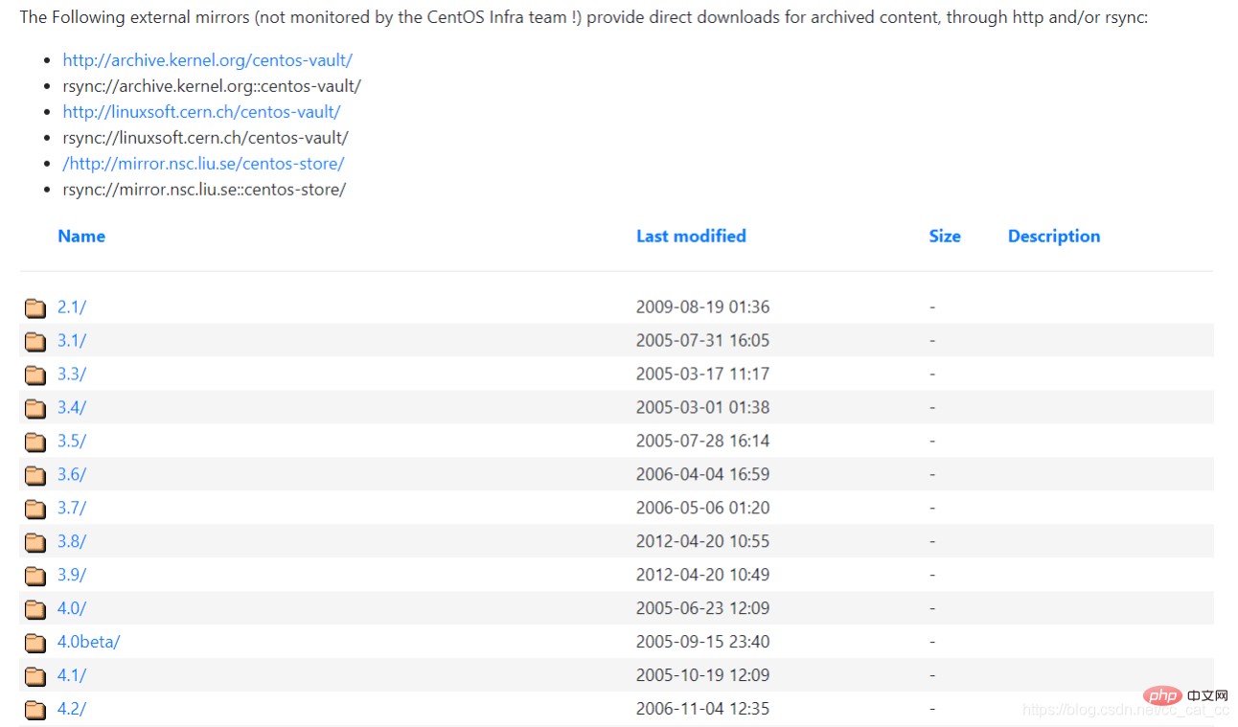Viewport: 1238px width, 727px height.
Task: Open the 3.4/ directory link
Action: (x=72, y=407)
